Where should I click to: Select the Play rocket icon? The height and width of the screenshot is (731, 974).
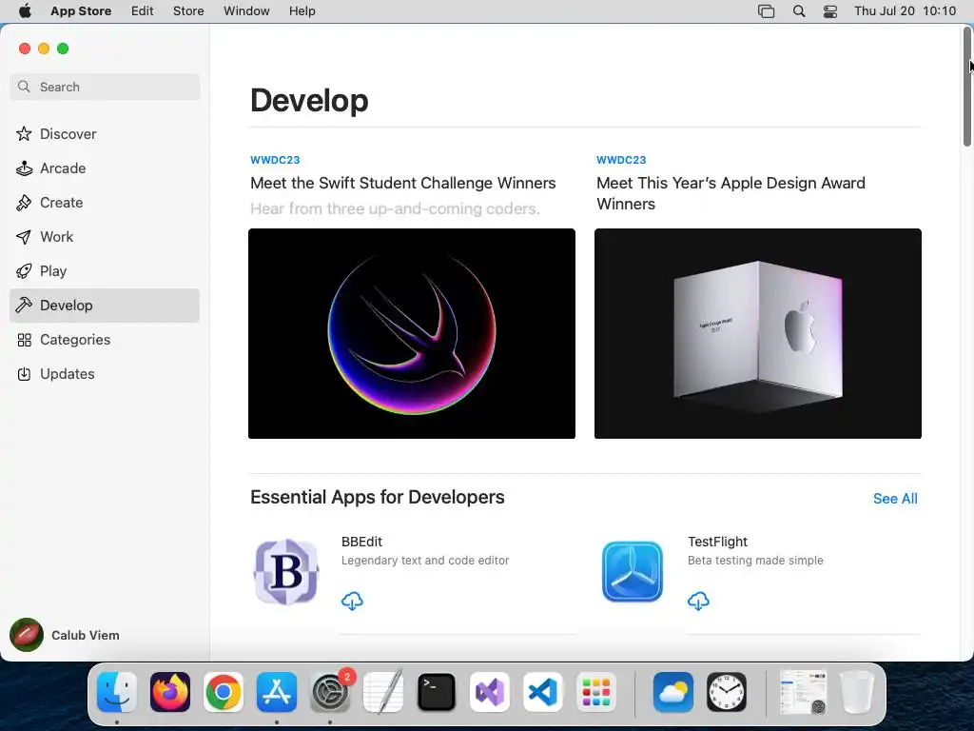click(x=24, y=271)
